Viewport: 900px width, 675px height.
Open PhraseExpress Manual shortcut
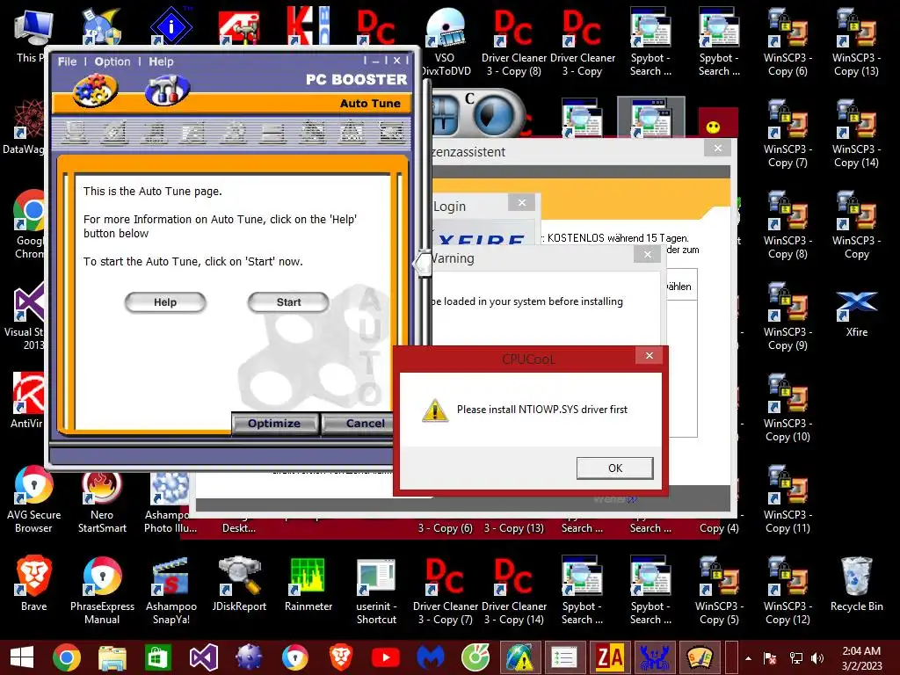click(x=102, y=590)
